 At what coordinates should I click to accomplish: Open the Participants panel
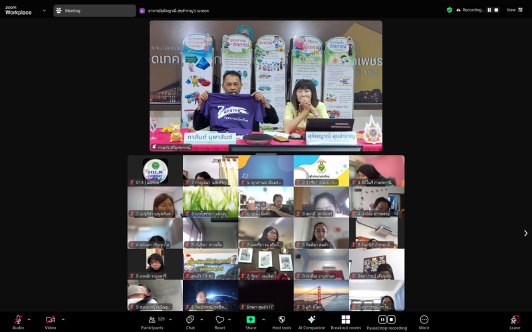152,322
